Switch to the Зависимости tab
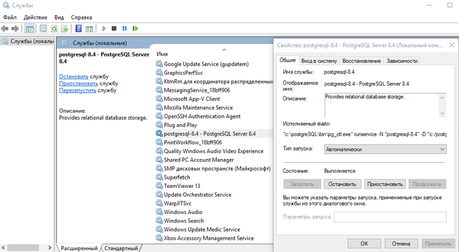This screenshot has width=459, height=252. coord(401,61)
